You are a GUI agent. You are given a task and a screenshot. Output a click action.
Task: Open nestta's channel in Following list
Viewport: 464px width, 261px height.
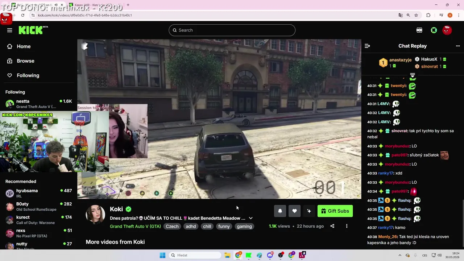point(38,104)
